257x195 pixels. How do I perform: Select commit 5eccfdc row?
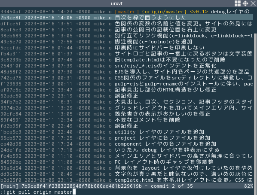[x=126, y=48]
